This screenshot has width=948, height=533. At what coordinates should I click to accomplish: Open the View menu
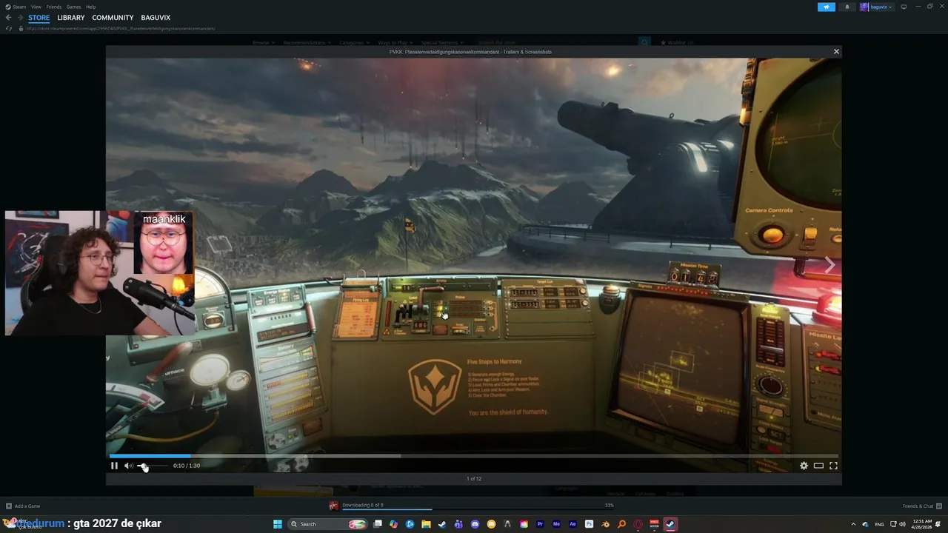point(36,7)
